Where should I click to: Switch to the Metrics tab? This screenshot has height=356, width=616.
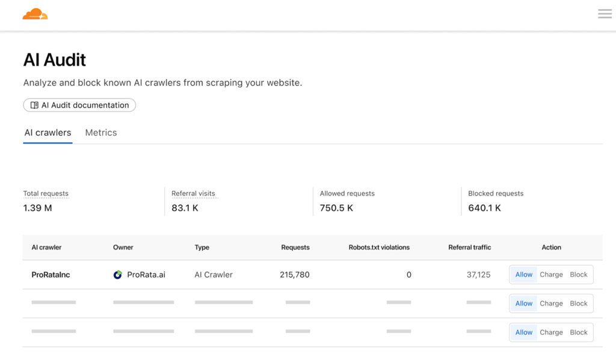pyautogui.click(x=101, y=132)
